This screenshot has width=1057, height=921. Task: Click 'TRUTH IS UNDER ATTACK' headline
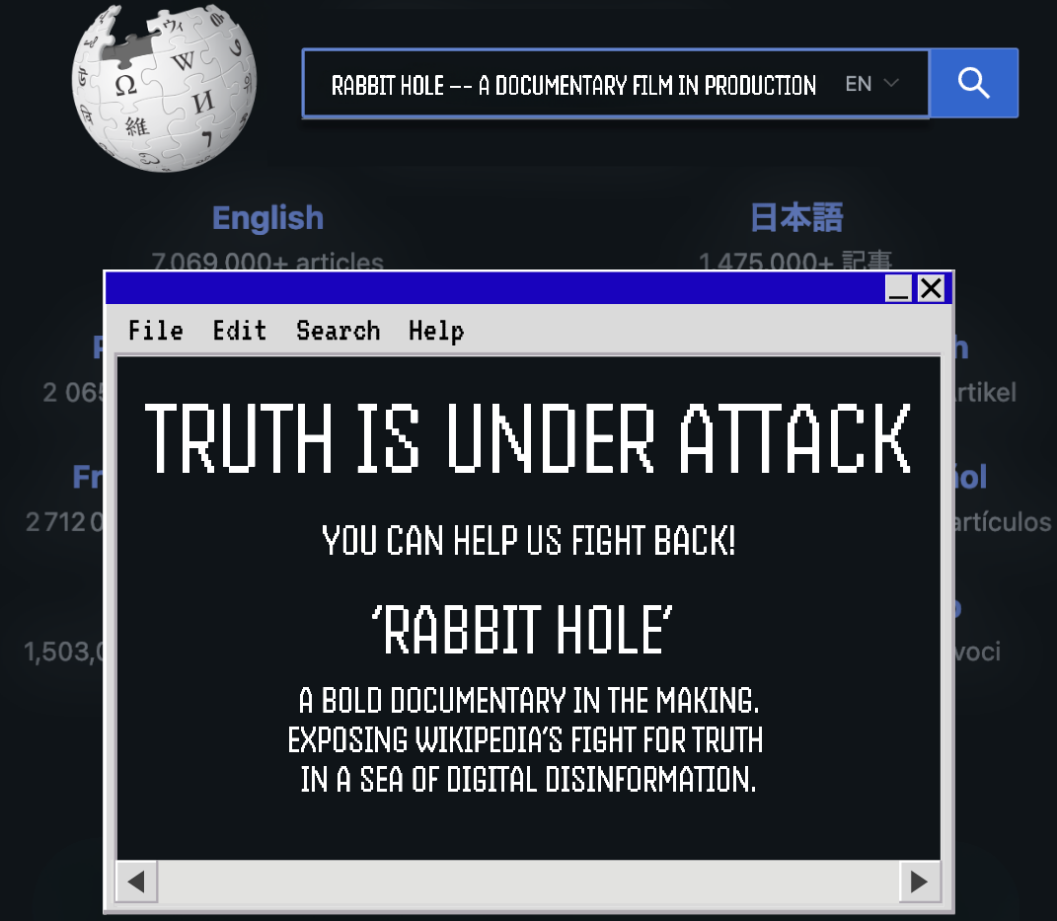(528, 439)
